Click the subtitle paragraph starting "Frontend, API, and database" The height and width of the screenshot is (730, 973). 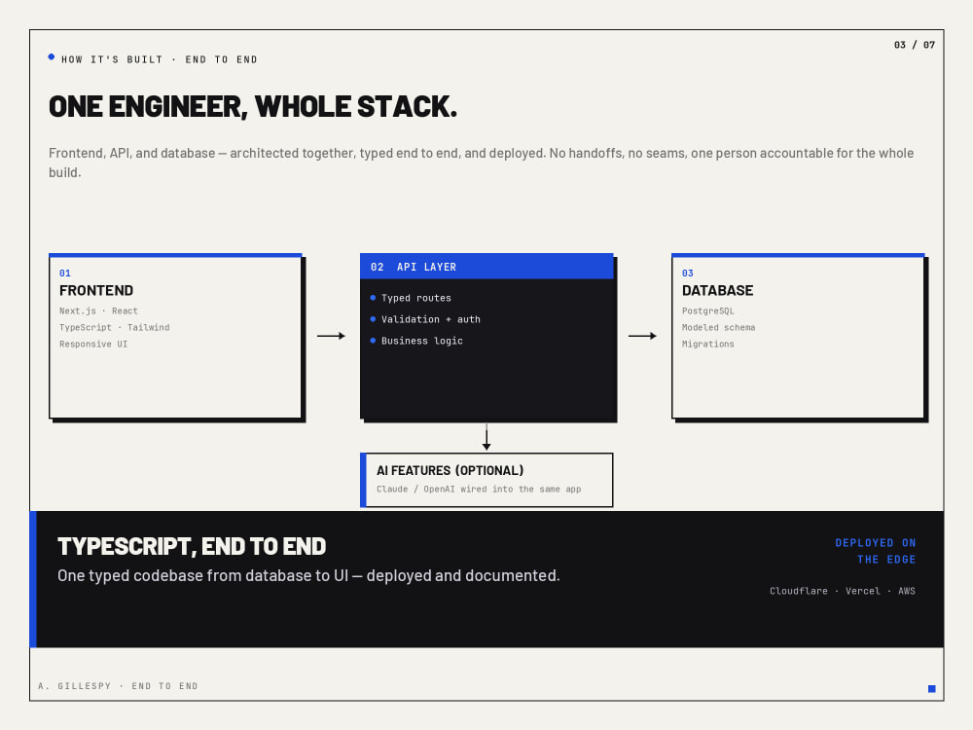pyautogui.click(x=481, y=162)
